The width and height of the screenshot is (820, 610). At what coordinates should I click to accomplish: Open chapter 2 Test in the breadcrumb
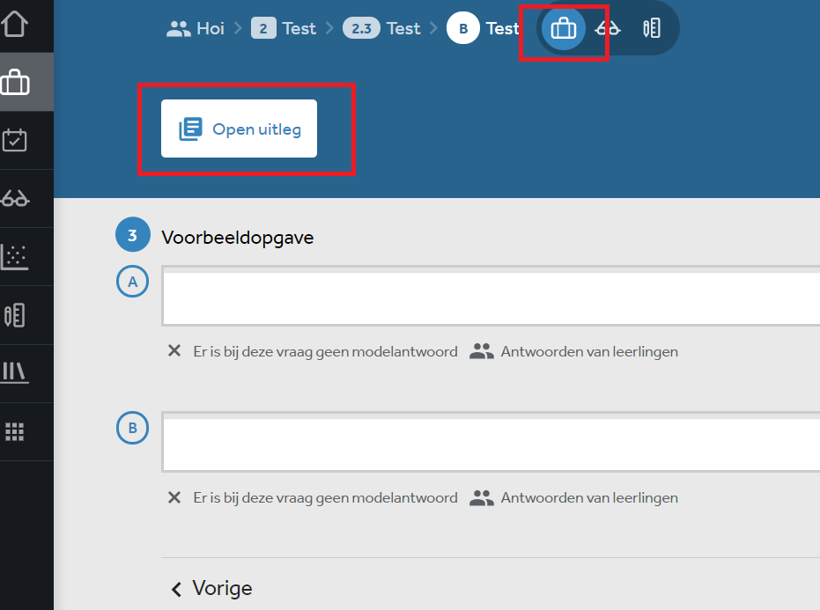[284, 28]
